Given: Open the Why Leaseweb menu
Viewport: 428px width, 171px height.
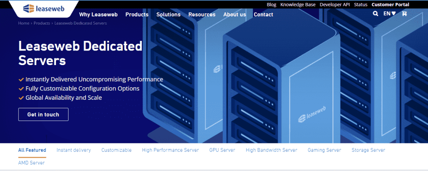Looking at the screenshot, I should pos(98,15).
